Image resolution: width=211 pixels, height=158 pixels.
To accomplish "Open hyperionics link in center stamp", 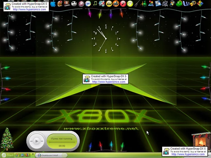I will coord(108,82).
